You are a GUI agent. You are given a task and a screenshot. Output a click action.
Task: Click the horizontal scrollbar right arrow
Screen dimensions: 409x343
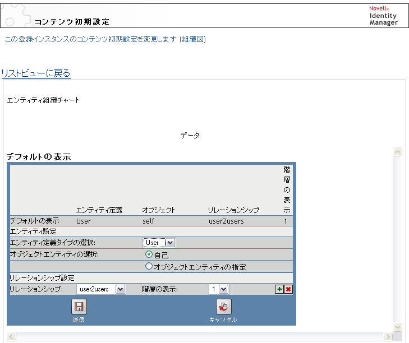pyautogui.click(x=388, y=336)
